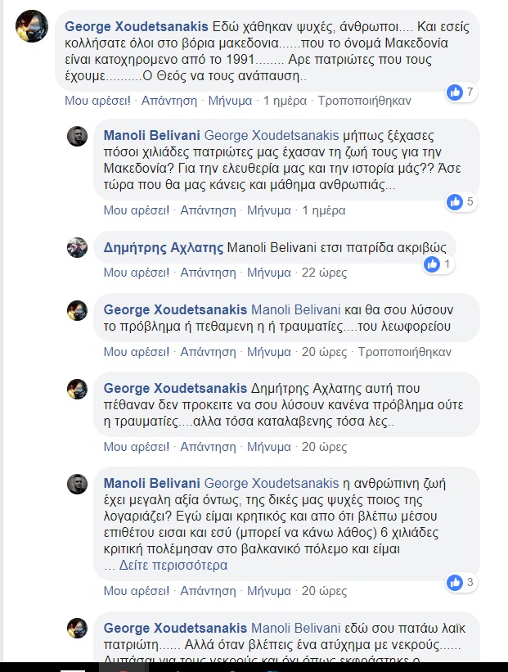Click the 3-likes reaction icon near bottom
This screenshot has width=508, height=672.
pos(455,583)
